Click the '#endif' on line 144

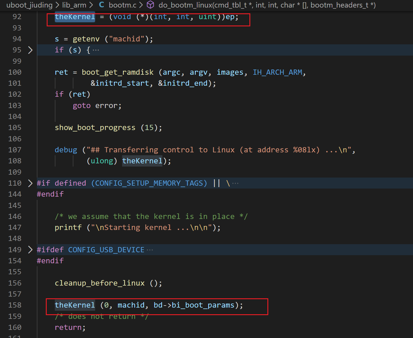pos(50,194)
